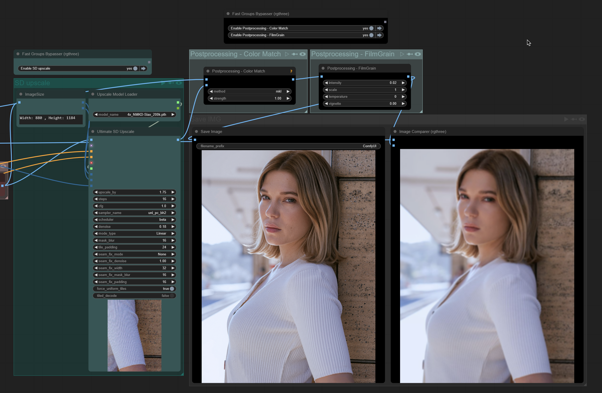Click the Ultimate SD Upscale preview thumbnail
Viewport: 602px width, 393px height.
pos(134,335)
